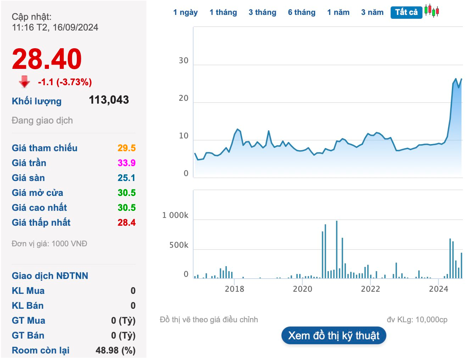The width and height of the screenshot is (470, 362).
Task: Click the 'Giá sàn' label
Action: coord(28,178)
